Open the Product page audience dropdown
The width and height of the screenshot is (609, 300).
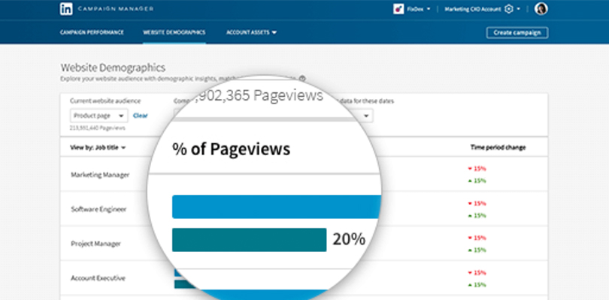[98, 115]
